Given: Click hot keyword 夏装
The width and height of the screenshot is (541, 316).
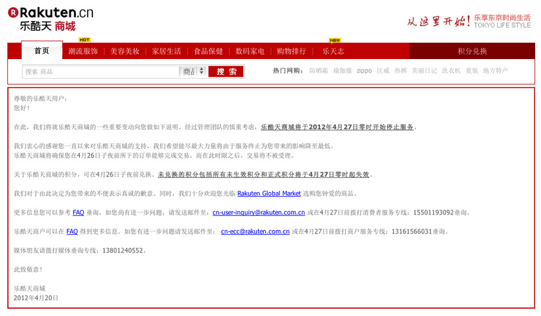Looking at the screenshot, I should click(472, 71).
